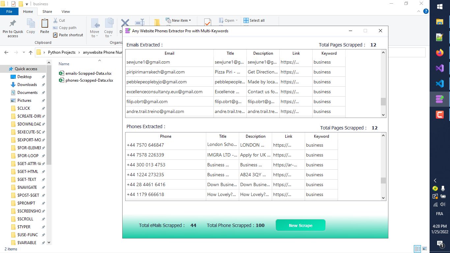
Task: Click the navigation pane scrollbar down arrow
Action: 49,242
